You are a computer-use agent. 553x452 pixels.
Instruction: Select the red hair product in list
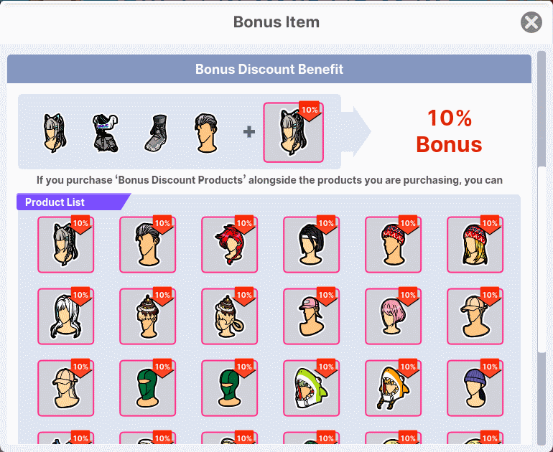pos(229,244)
